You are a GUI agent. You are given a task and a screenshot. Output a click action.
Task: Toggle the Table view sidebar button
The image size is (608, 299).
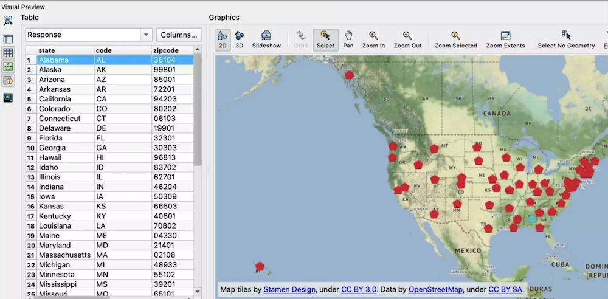(x=8, y=53)
